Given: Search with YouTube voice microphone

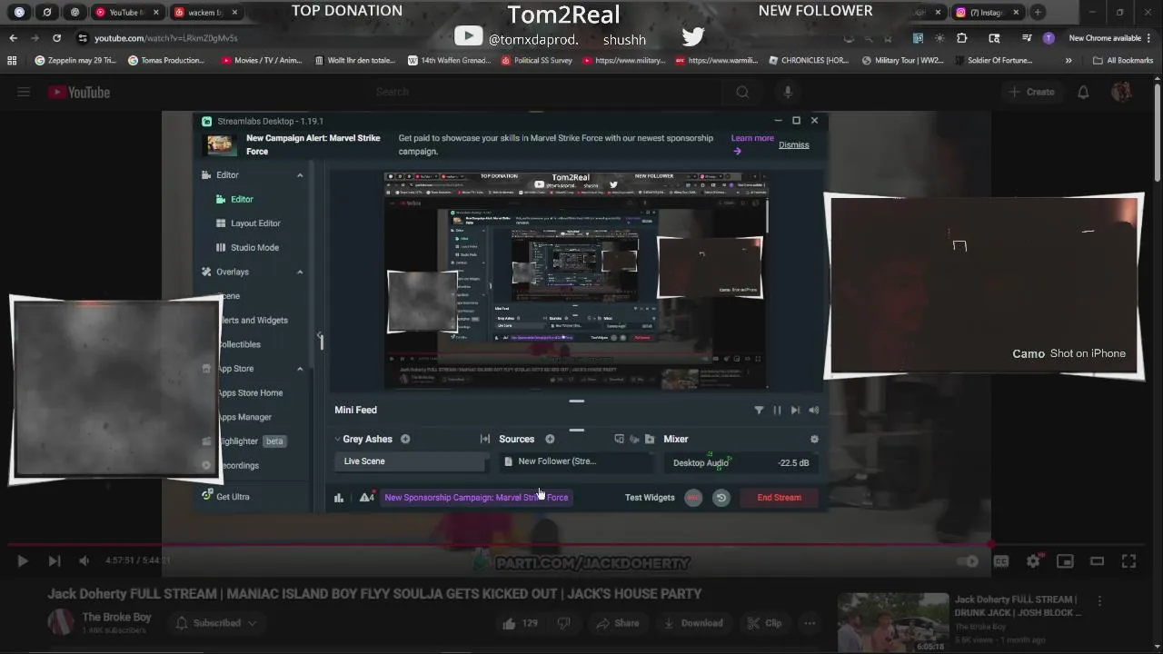Looking at the screenshot, I should [x=788, y=92].
